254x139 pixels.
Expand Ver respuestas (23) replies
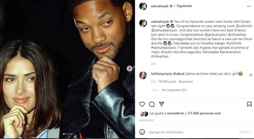tap(174, 90)
